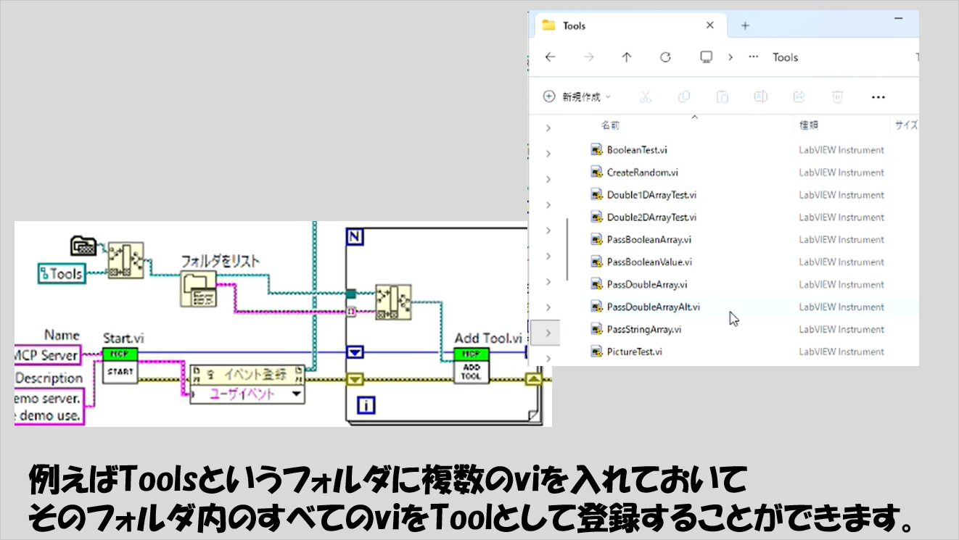Sort files by 名前 column header
The width and height of the screenshot is (959, 540).
[611, 125]
